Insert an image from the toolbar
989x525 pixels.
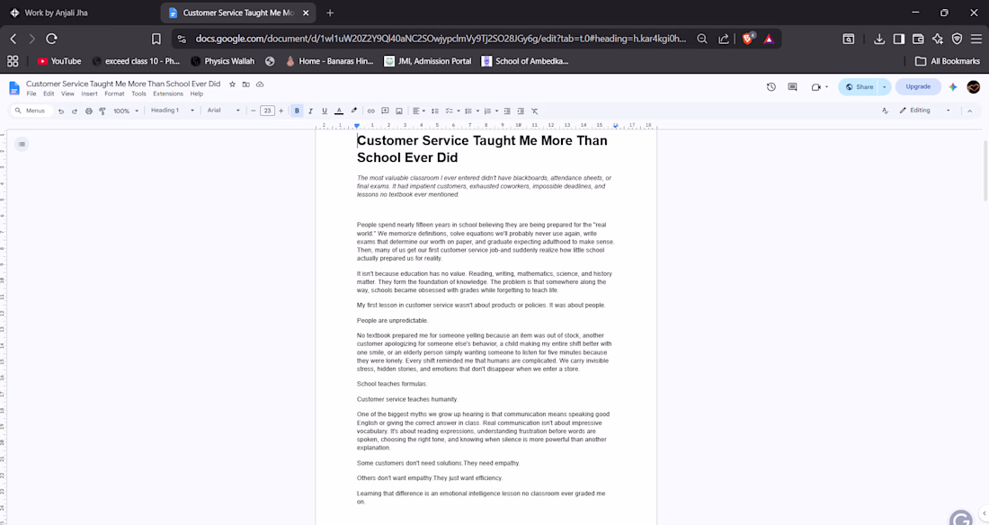click(x=399, y=111)
